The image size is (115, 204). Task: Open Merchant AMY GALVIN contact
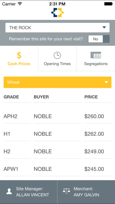click(x=86, y=192)
